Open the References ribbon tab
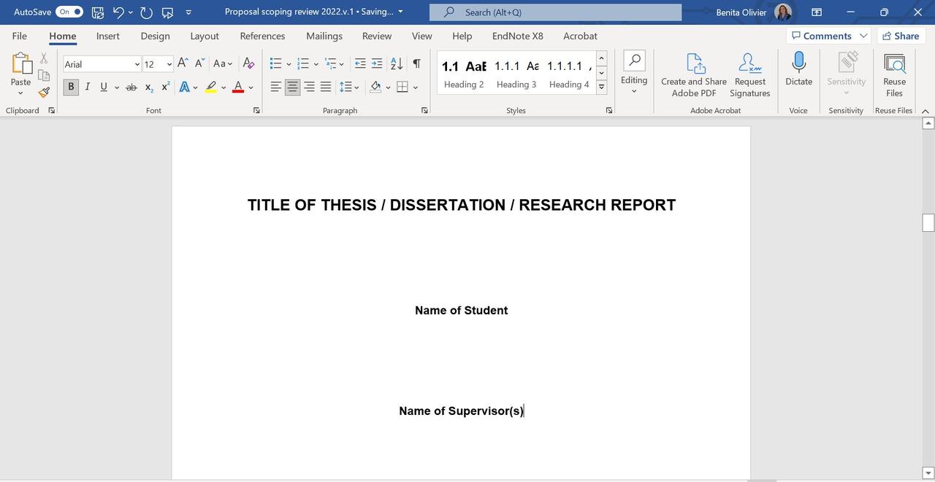 (262, 36)
